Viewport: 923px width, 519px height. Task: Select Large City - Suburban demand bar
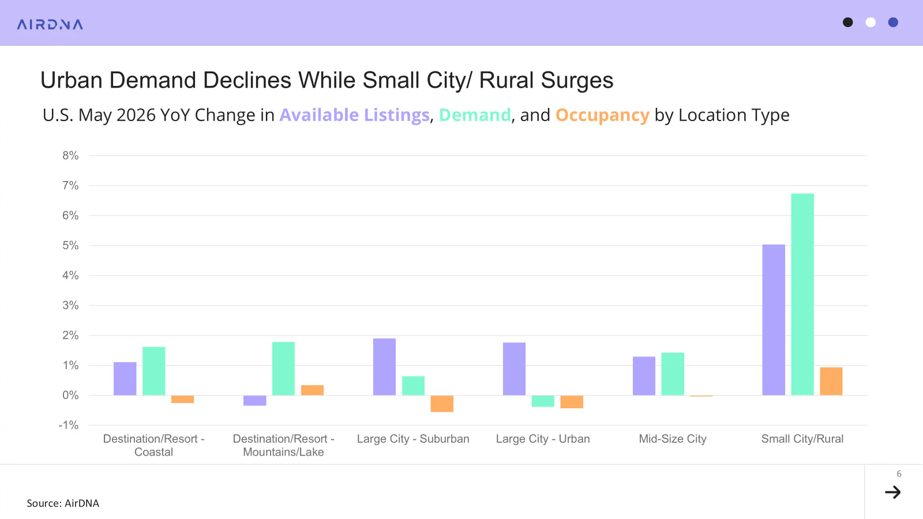pos(413,386)
